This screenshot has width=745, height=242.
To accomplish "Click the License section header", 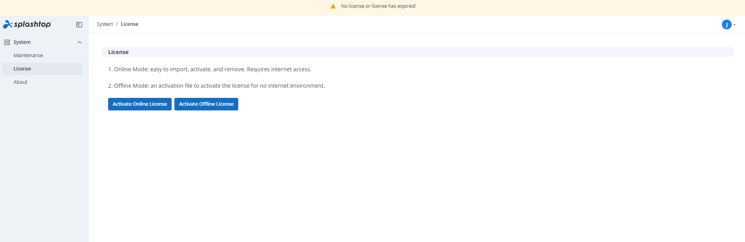I will [x=418, y=52].
